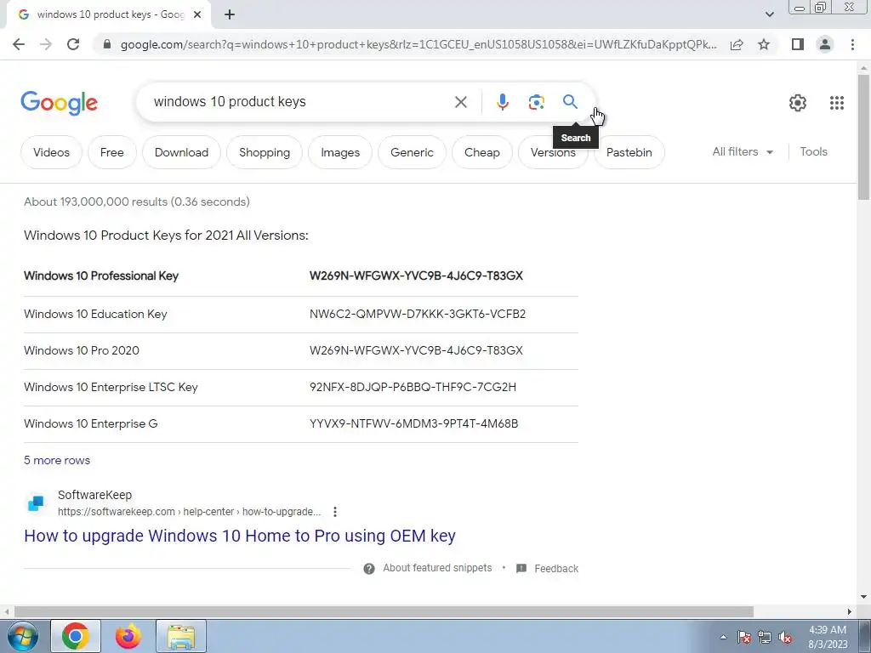Click the horizontal scrollbar thumb

[384, 611]
